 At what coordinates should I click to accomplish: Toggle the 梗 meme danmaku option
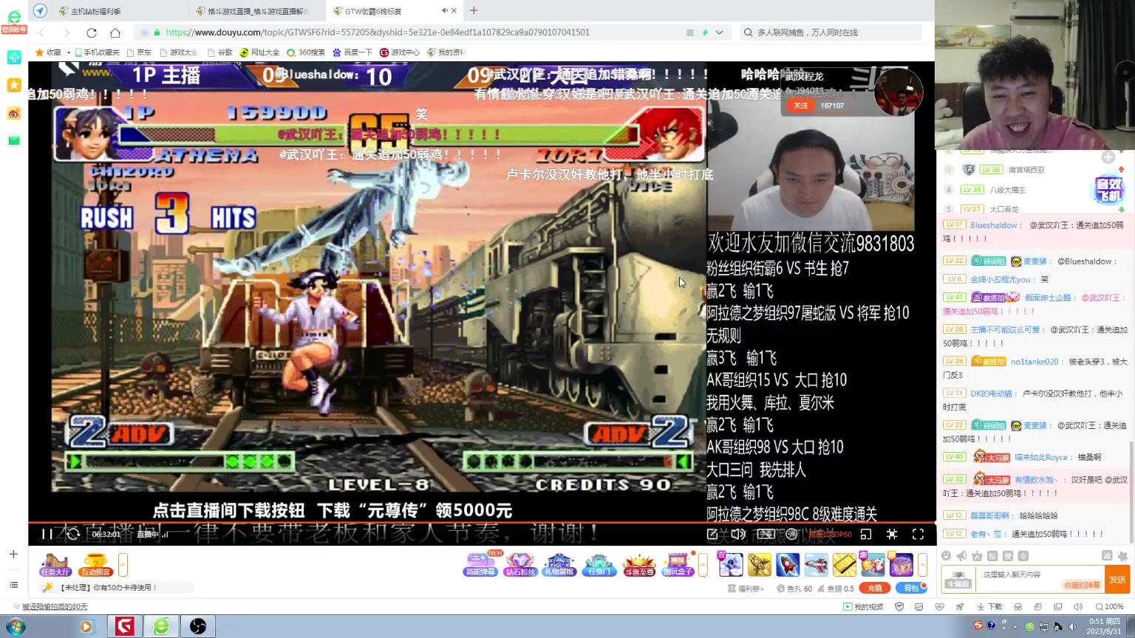click(1008, 556)
